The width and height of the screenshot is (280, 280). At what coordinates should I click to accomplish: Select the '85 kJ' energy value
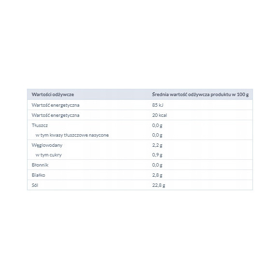(x=158, y=105)
